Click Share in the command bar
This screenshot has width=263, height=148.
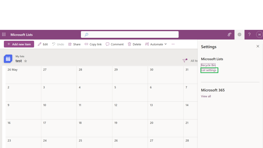point(74,44)
